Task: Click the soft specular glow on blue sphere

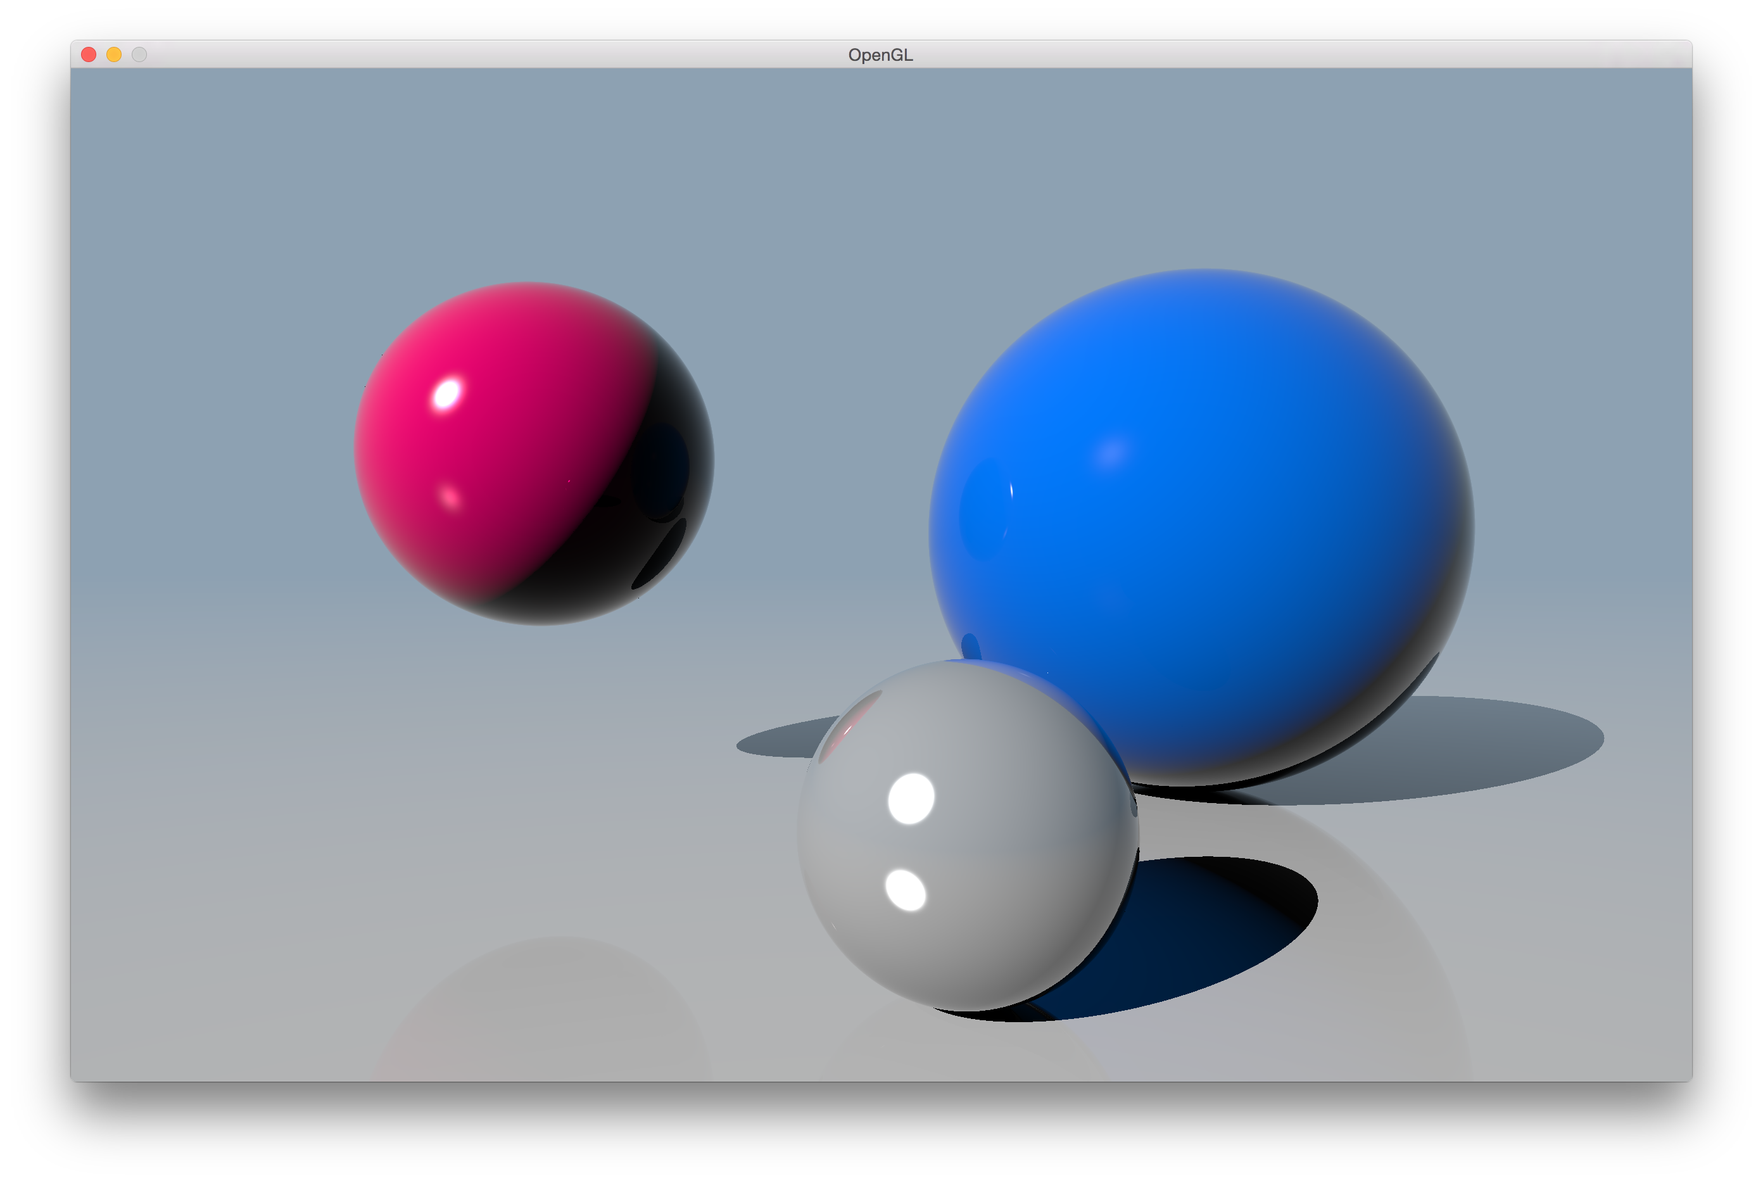Action: click(1112, 452)
